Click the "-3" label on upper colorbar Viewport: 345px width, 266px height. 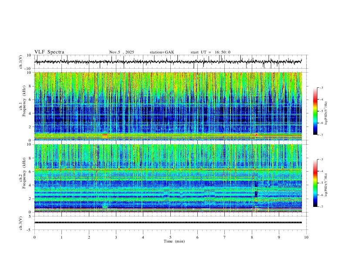point(321,87)
